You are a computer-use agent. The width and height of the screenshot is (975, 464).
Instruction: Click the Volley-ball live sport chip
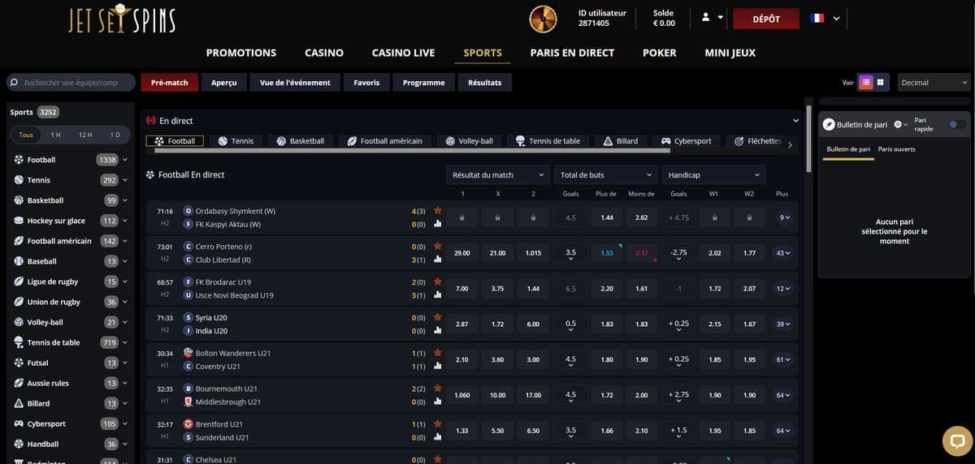[x=470, y=141]
